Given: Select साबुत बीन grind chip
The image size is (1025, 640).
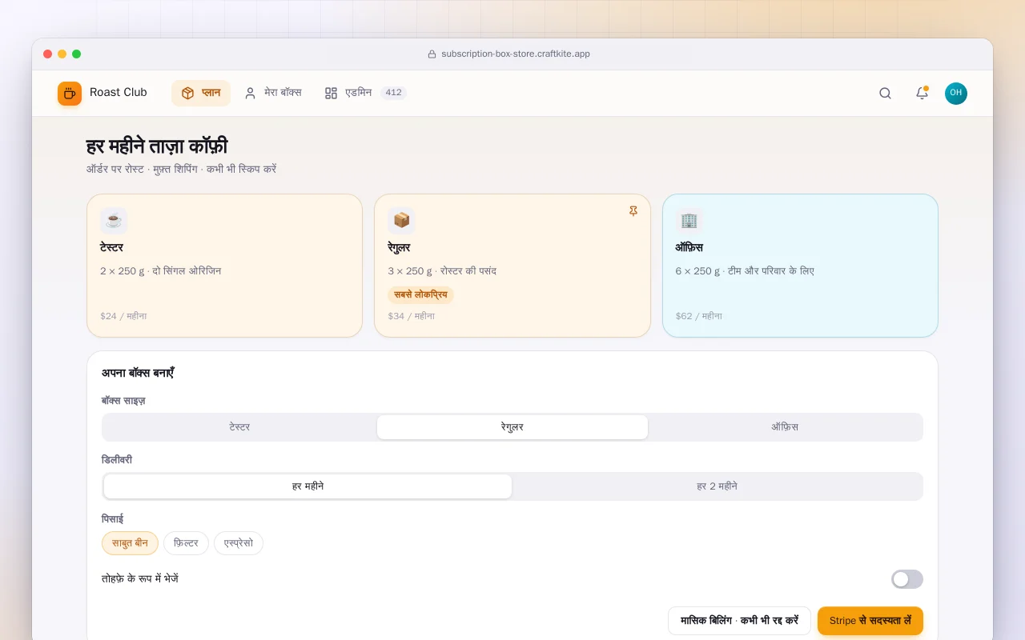Looking at the screenshot, I should 130,543.
